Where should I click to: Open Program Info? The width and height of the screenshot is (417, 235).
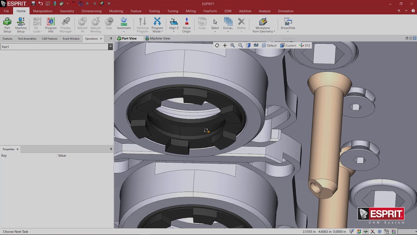51,25
